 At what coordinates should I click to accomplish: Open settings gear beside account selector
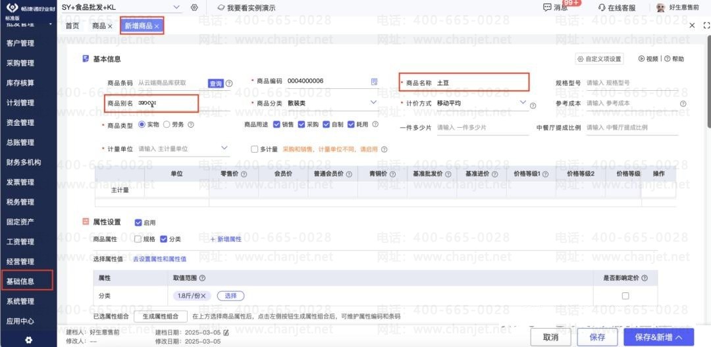(x=194, y=8)
